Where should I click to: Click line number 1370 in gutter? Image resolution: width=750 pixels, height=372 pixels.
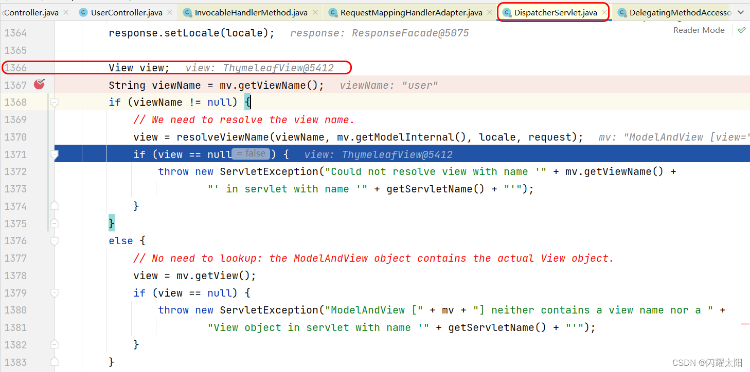tap(15, 137)
